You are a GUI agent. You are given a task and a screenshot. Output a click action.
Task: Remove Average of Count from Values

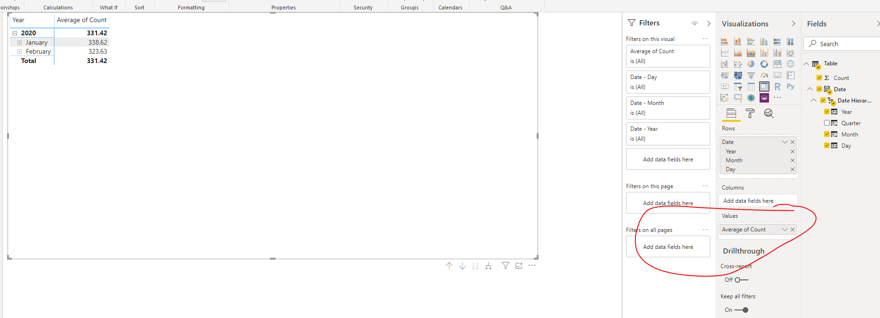pyautogui.click(x=793, y=230)
